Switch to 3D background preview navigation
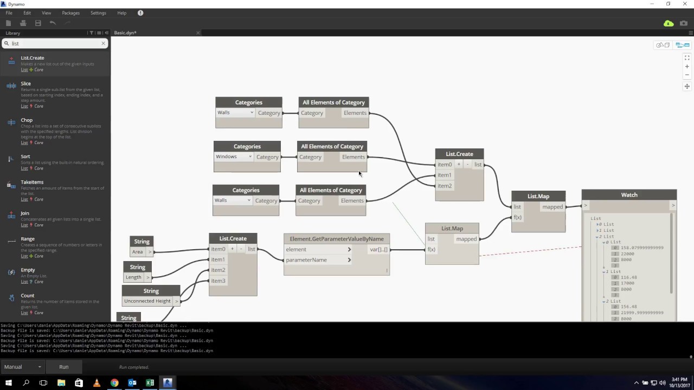This screenshot has width=694, height=390. click(663, 45)
